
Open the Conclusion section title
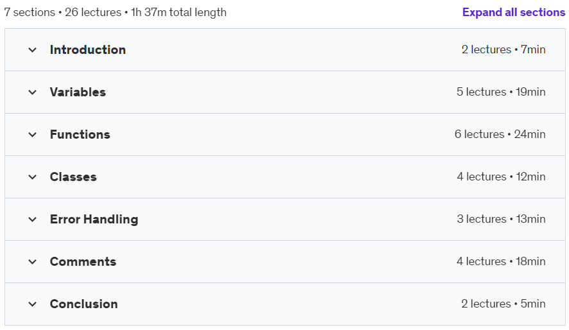[x=84, y=304]
